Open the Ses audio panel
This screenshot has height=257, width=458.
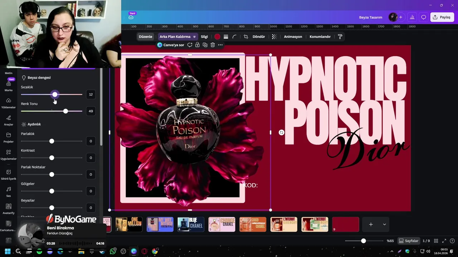click(9, 192)
